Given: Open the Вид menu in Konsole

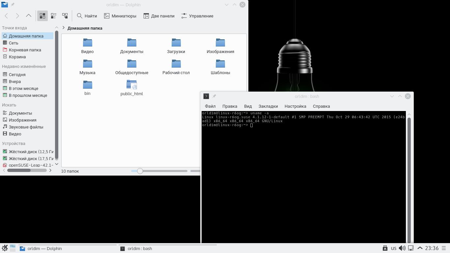Looking at the screenshot, I should coord(248,106).
